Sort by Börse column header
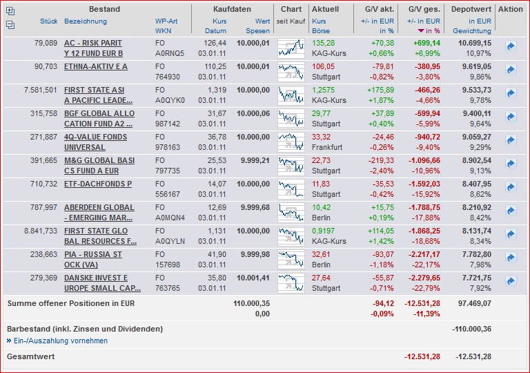Screen dimensions: 530x373 [321, 31]
